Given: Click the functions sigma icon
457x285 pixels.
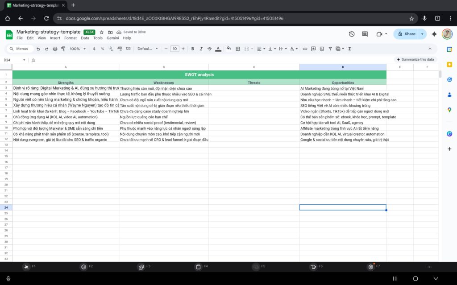Looking at the screenshot, I should click(x=349, y=49).
